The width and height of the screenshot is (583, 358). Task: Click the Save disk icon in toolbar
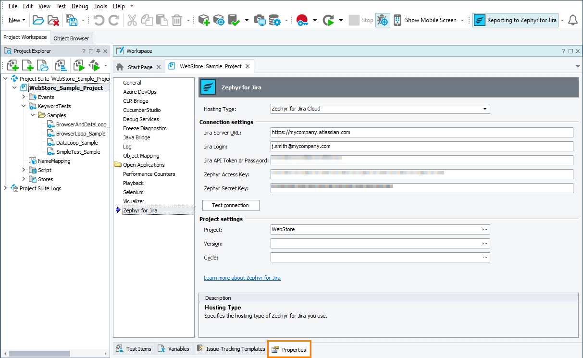[x=72, y=20]
